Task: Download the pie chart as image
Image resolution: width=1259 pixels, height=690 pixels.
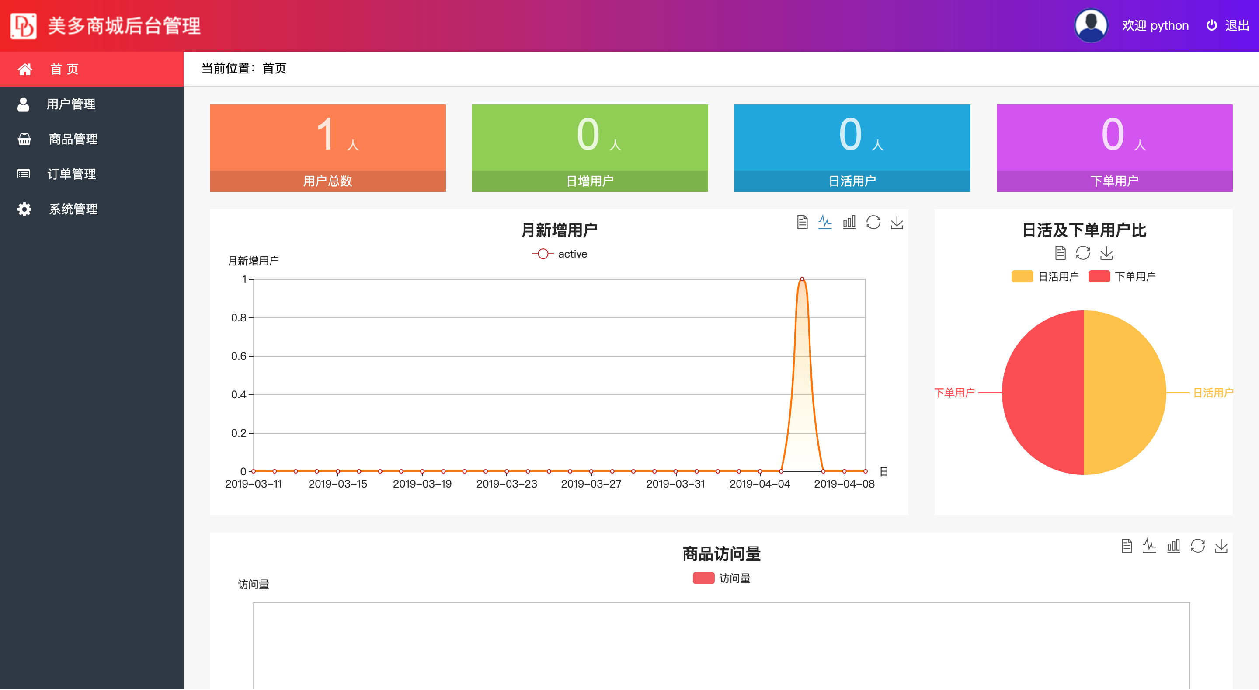Action: click(x=1106, y=253)
